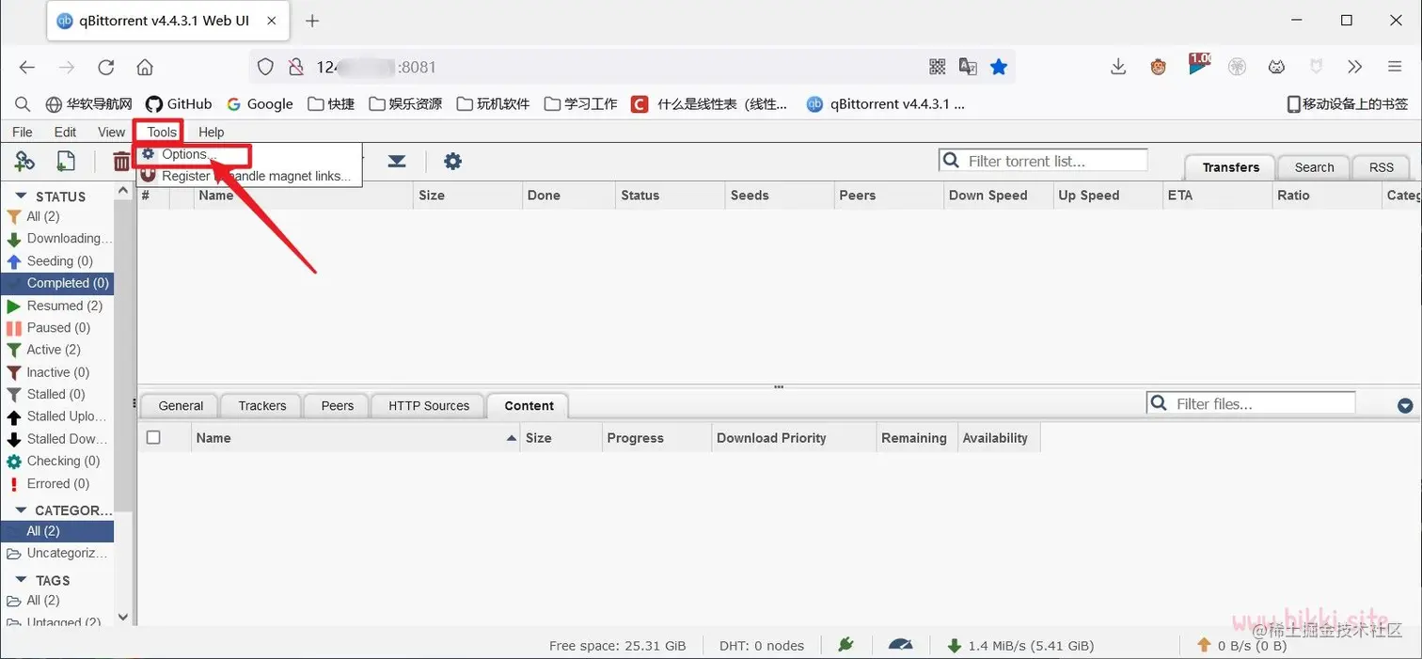Click the move-to-bottom queue arrow icon
Viewport: 1422px width, 659px height.
click(x=397, y=162)
